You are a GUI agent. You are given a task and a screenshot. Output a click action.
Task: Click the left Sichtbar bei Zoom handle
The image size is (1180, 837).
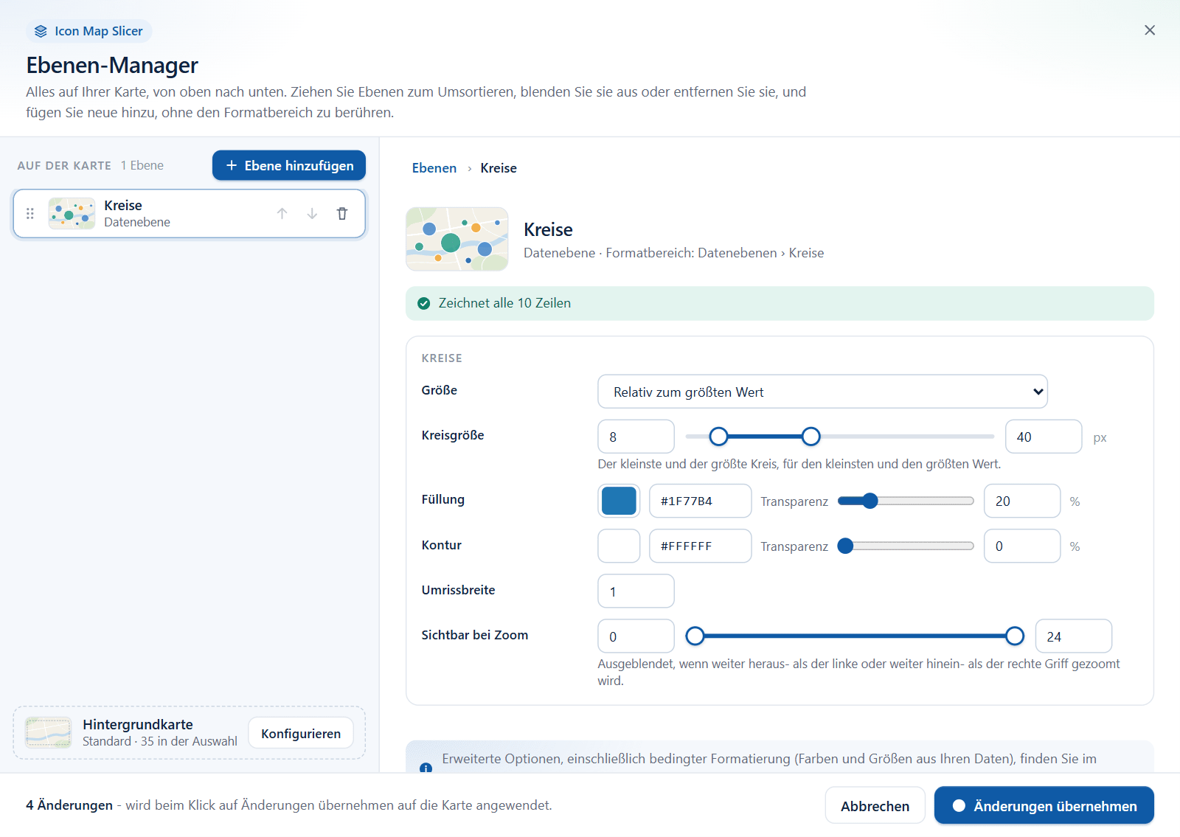695,636
